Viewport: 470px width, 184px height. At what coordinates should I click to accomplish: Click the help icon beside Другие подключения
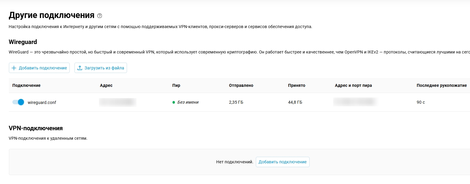tap(100, 16)
